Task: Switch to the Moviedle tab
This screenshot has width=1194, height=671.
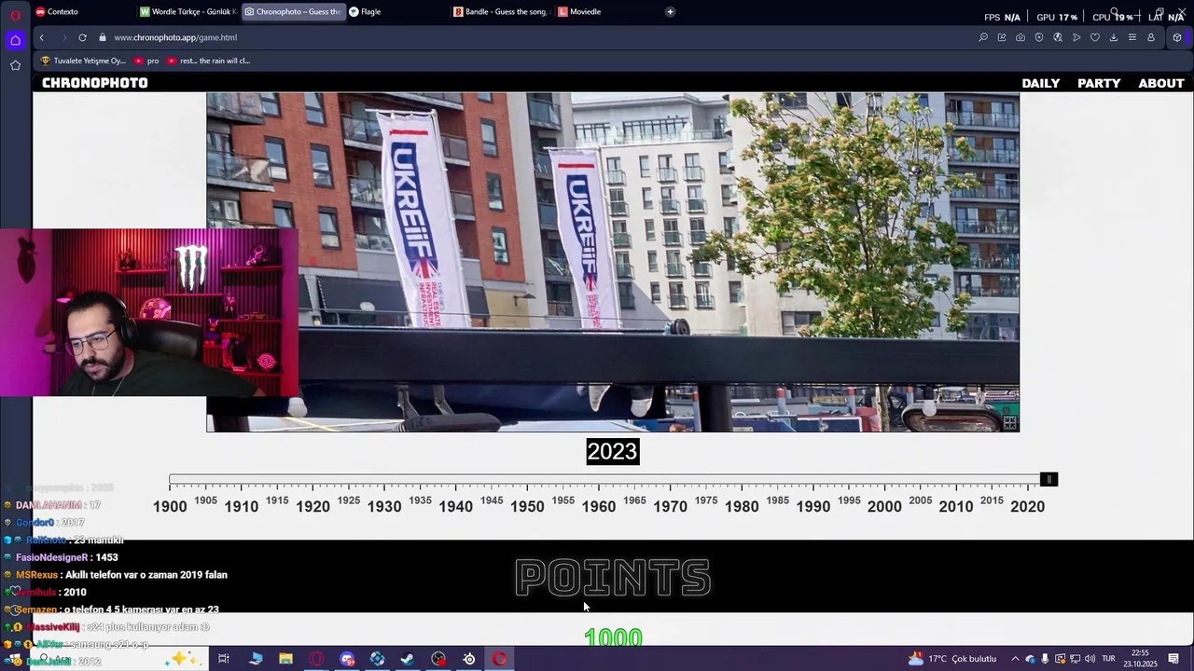Action: point(605,11)
